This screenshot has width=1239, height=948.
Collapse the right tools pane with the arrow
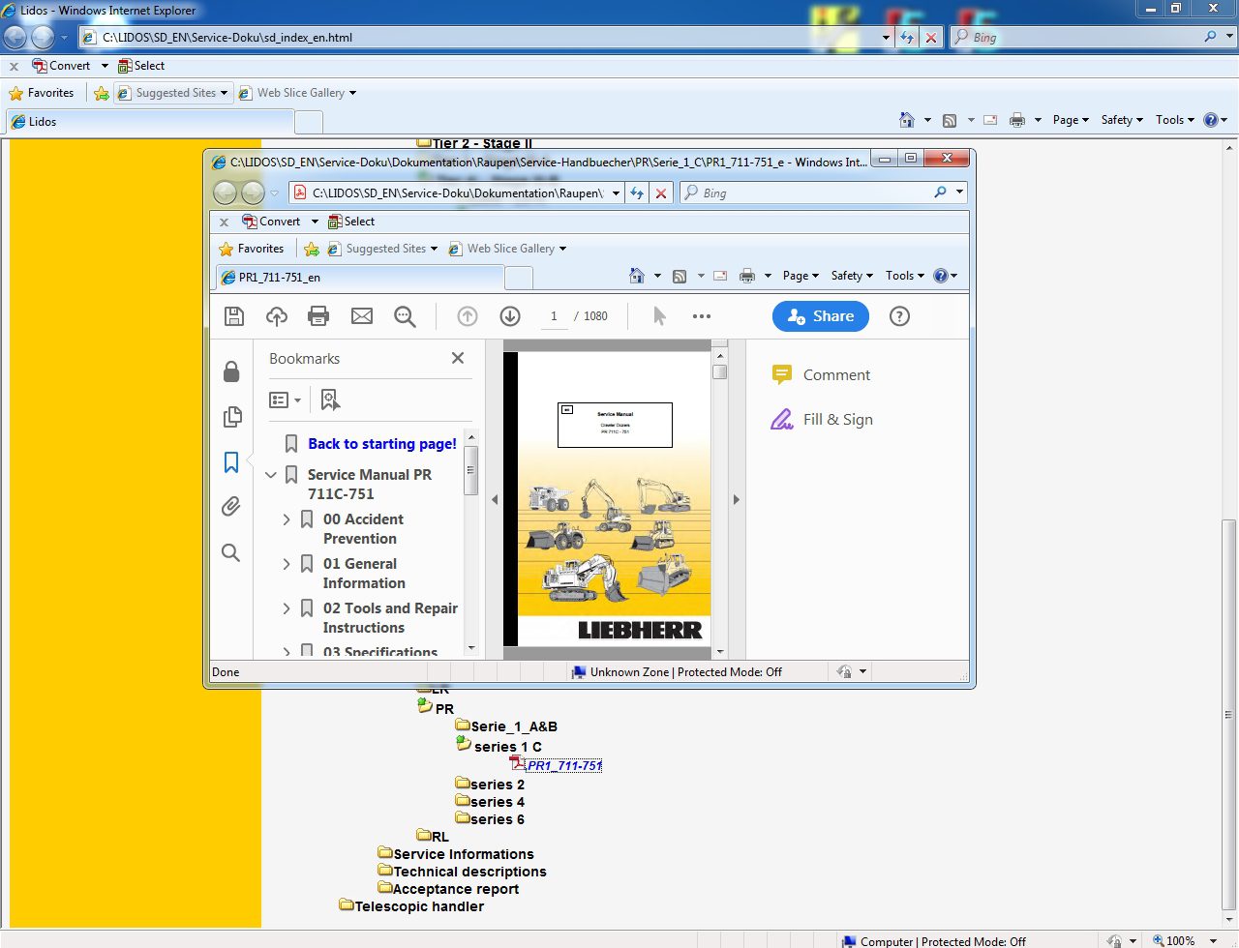(736, 500)
